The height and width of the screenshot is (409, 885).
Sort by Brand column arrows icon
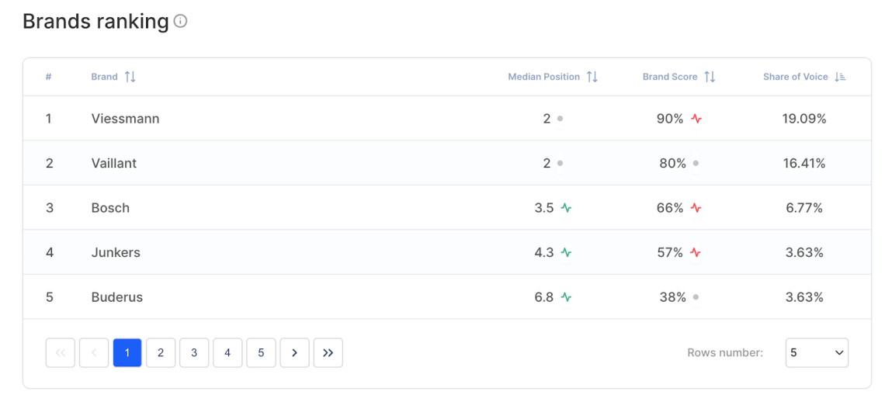pyautogui.click(x=130, y=77)
